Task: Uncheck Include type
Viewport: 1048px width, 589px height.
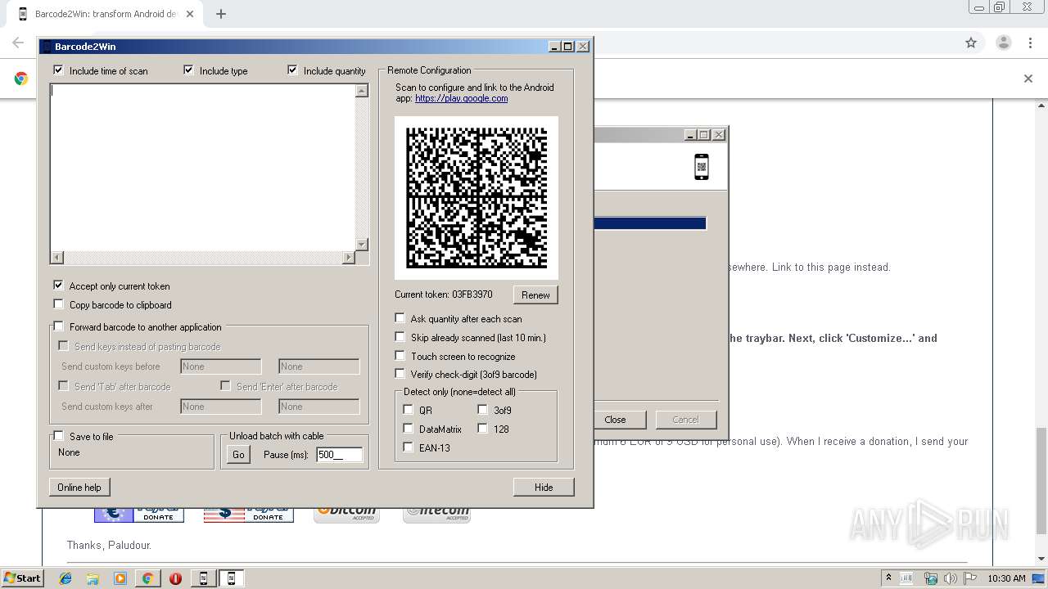Action: 188,70
